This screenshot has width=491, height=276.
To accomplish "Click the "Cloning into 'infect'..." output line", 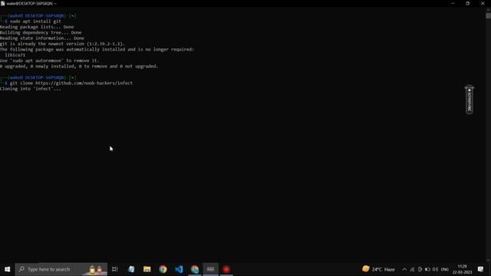I will tap(31, 89).
